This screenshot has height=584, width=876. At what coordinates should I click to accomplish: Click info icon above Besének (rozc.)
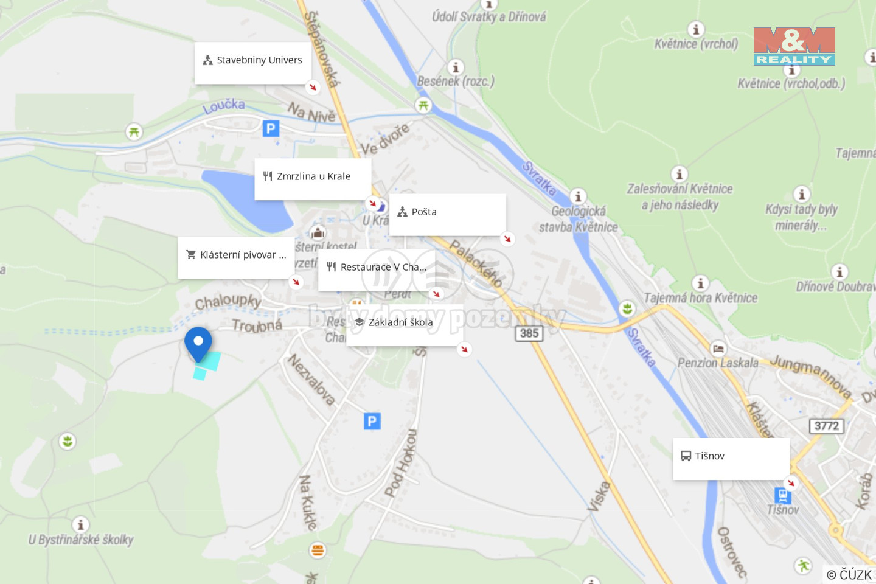[x=456, y=68]
